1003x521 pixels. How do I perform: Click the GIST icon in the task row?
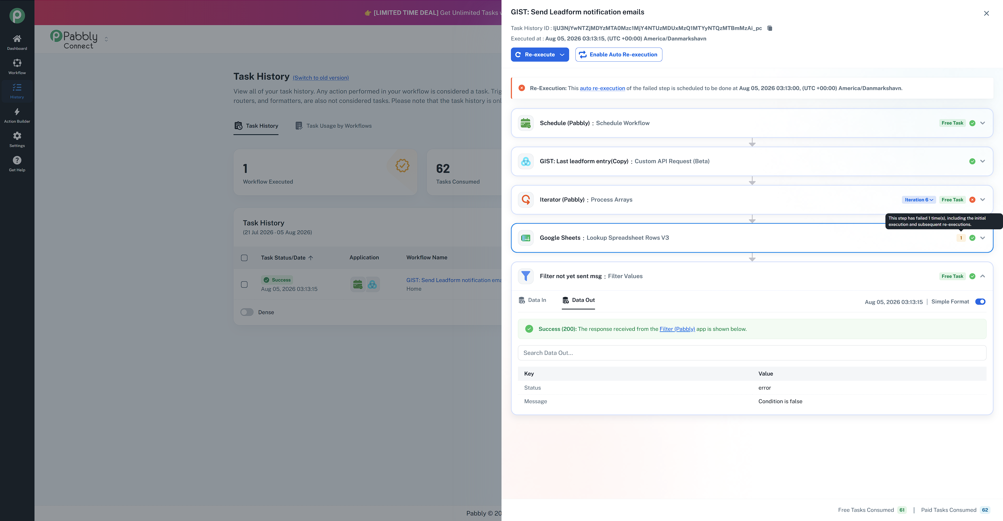click(372, 285)
